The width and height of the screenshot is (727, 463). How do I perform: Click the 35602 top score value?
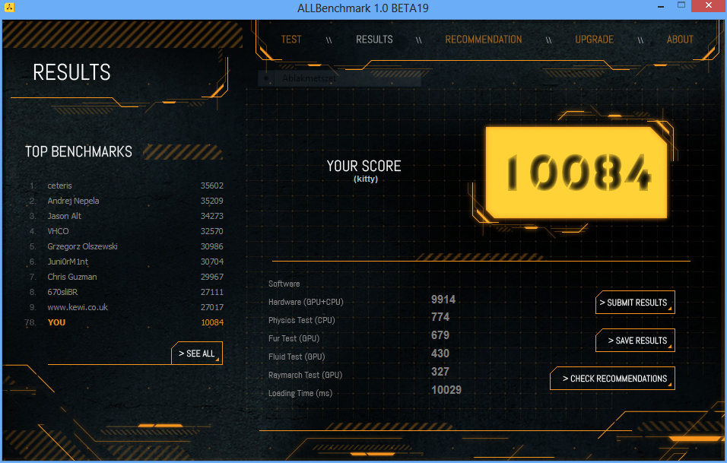coord(212,186)
